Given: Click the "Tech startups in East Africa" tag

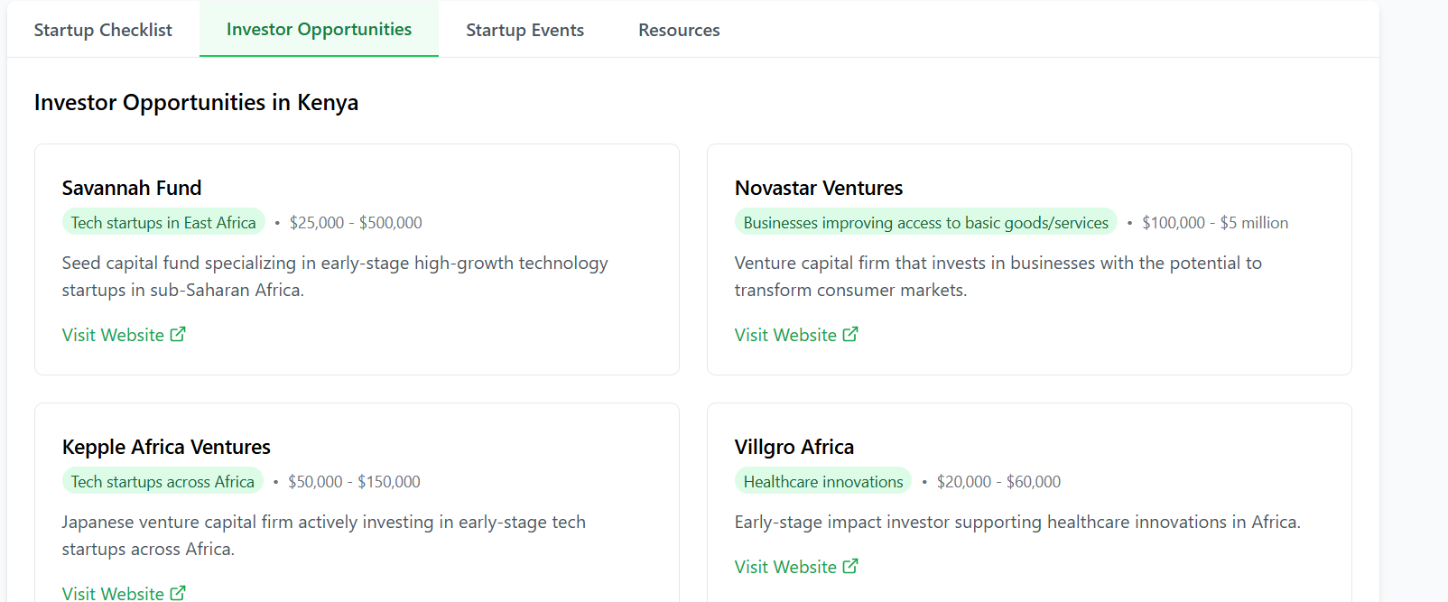Looking at the screenshot, I should 163,223.
